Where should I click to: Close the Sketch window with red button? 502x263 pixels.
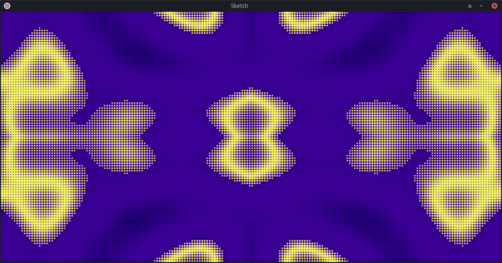click(x=494, y=6)
